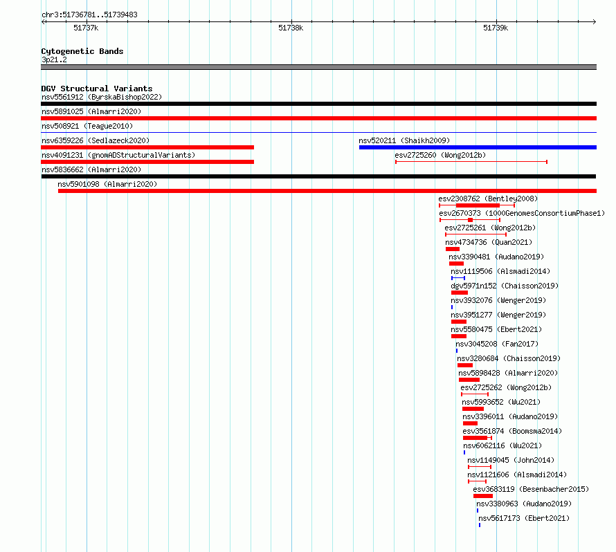
Task: Click the 51738k ruler tick label
Action: [291, 28]
